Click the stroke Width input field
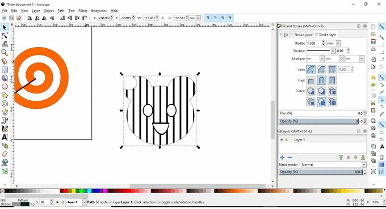 pos(314,43)
